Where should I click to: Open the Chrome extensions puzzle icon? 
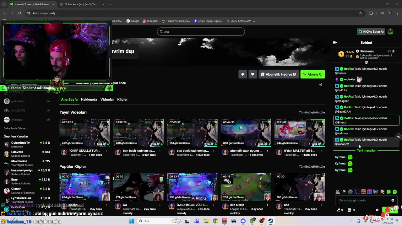[371, 13]
